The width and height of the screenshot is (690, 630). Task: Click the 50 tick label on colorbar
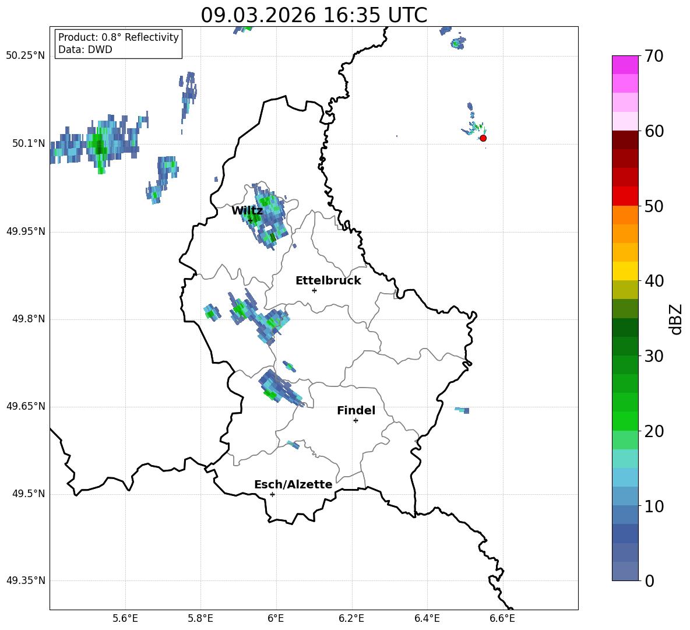tap(655, 206)
